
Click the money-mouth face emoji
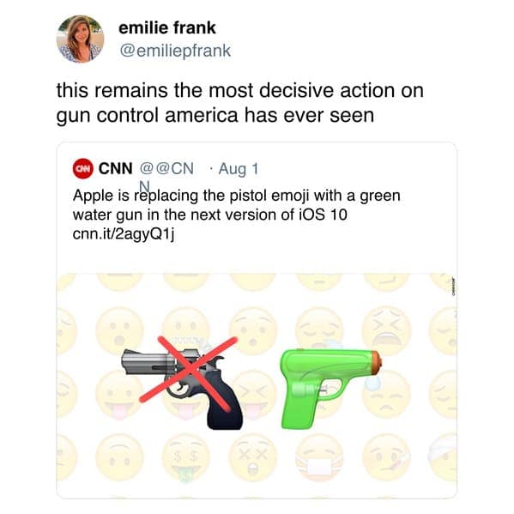[x=187, y=458]
